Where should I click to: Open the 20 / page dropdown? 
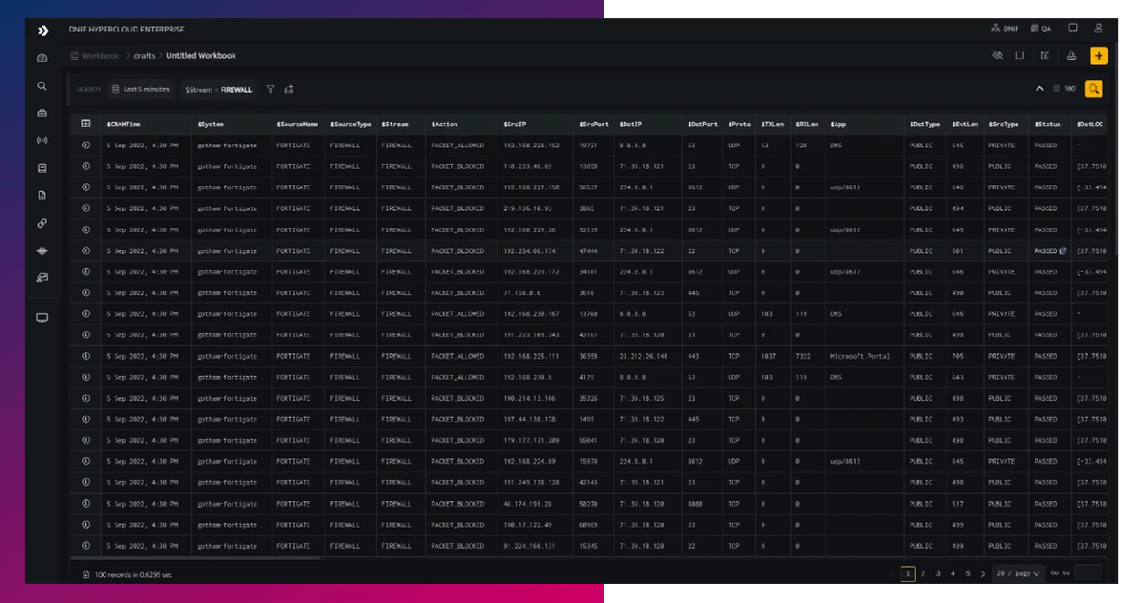click(1017, 573)
